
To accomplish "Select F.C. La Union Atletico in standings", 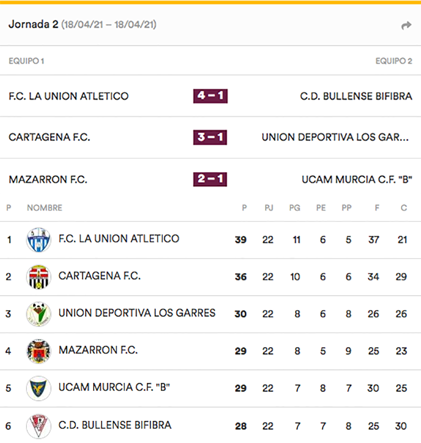I will (119, 239).
